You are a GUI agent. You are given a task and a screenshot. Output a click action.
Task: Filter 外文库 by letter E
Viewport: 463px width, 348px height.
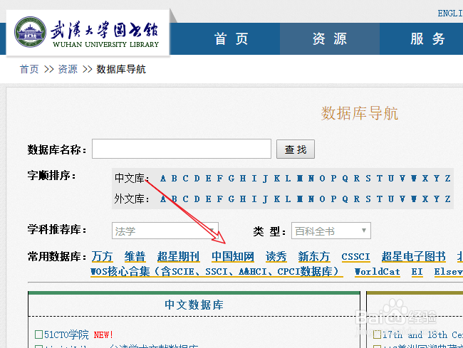209,199
